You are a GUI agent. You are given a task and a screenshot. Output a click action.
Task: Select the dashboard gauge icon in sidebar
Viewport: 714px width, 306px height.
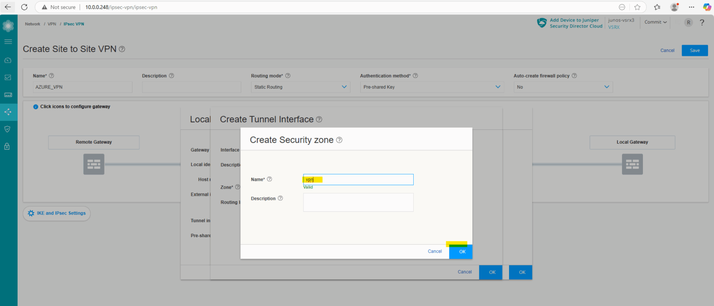click(8, 60)
